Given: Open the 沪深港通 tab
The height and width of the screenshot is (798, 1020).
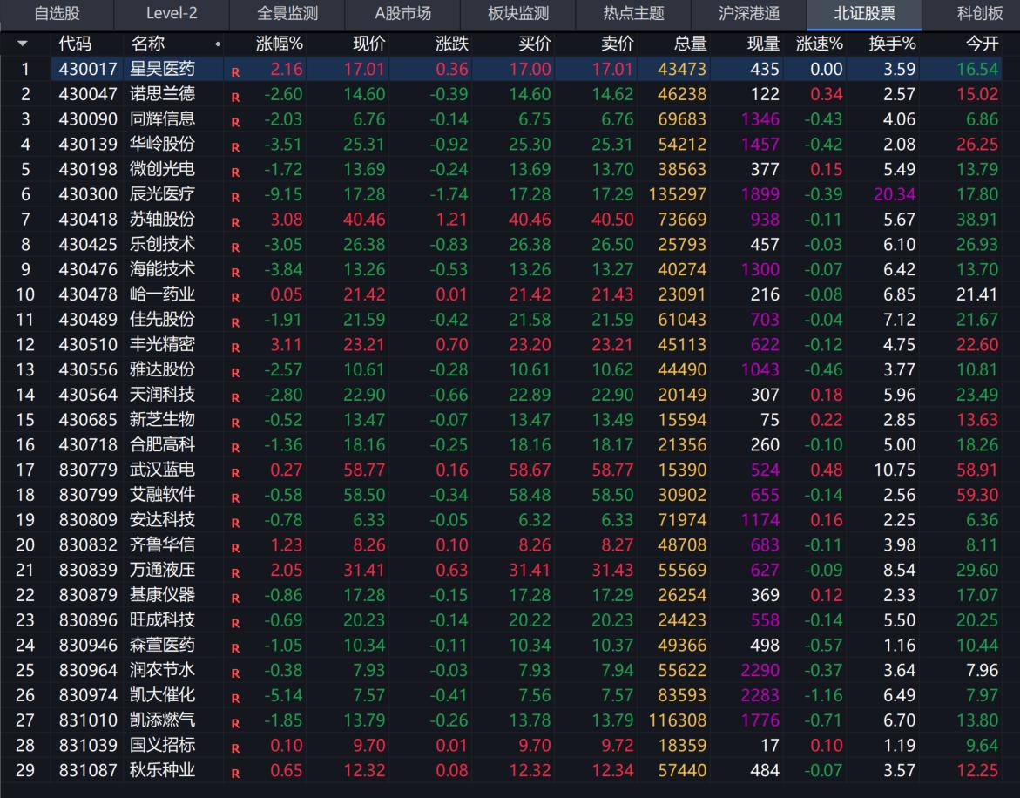Looking at the screenshot, I should [749, 14].
